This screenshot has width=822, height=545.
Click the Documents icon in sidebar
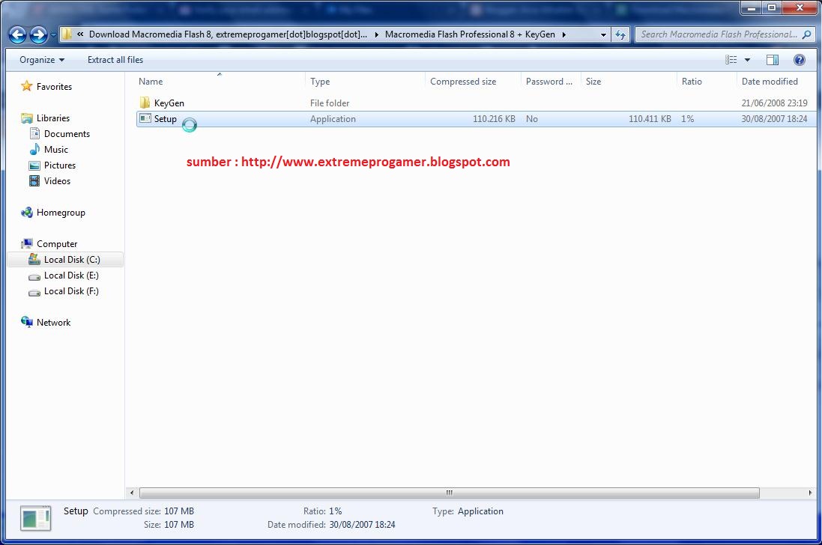[x=34, y=133]
